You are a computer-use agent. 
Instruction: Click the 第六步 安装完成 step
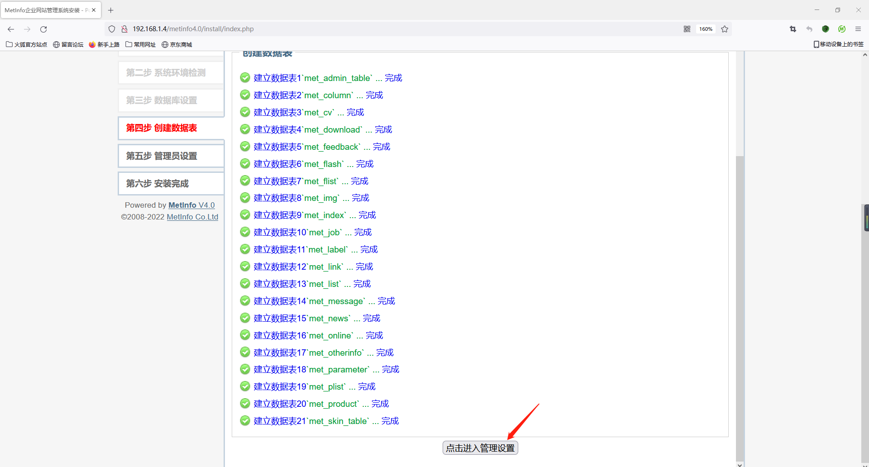(171, 184)
